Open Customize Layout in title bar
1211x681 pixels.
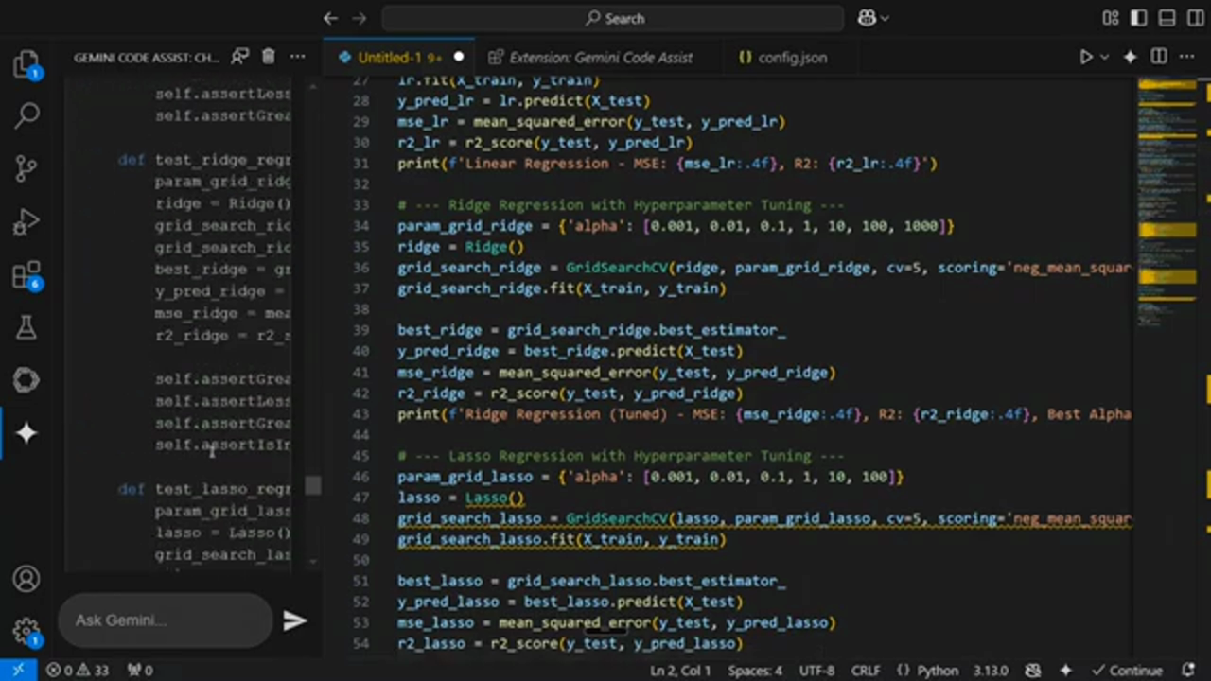1111,18
